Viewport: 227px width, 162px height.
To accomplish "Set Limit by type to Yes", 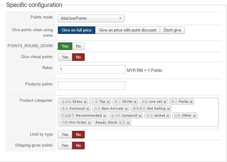I will pyautogui.click(x=65, y=134).
